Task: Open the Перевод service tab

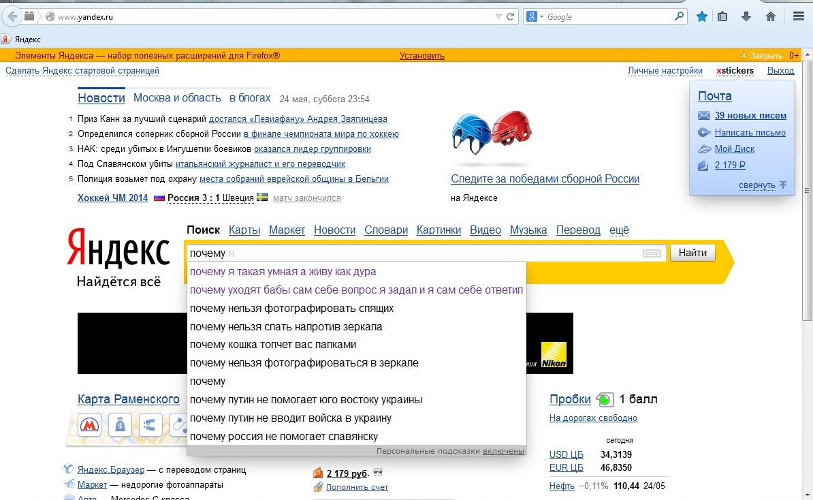Action: (578, 230)
